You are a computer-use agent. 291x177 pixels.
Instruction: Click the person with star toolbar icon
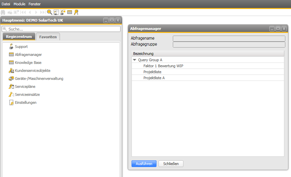[x=63, y=12]
